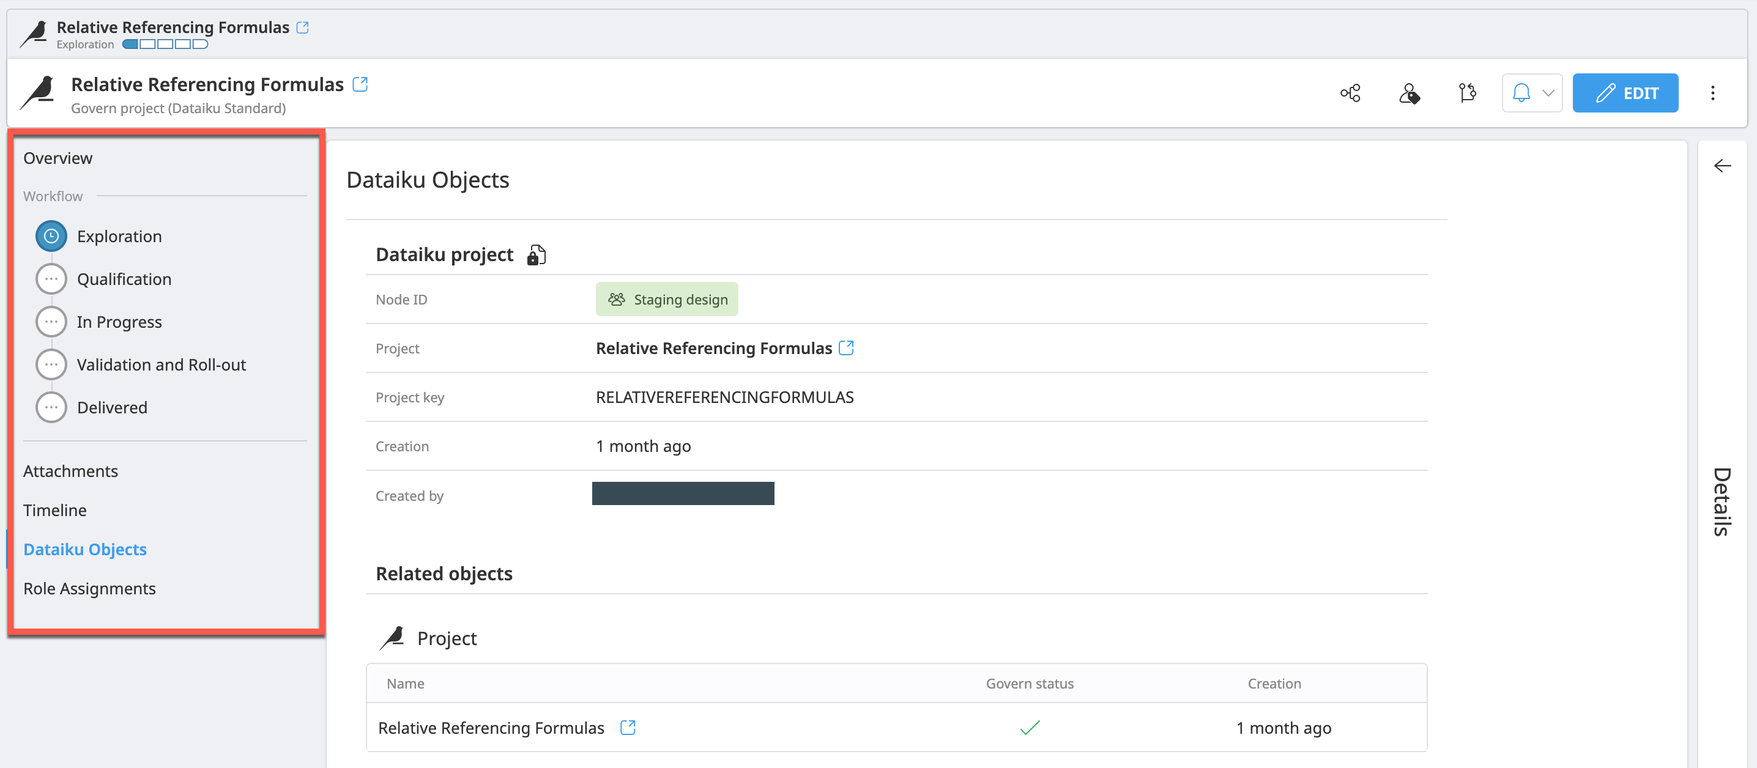Screen dimensions: 1757x768
Task: Click the bird logo beside page title
Action: (38, 93)
